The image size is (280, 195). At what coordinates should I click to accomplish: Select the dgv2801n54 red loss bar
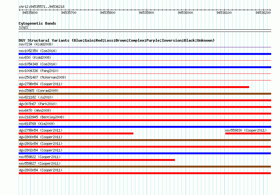145,147
